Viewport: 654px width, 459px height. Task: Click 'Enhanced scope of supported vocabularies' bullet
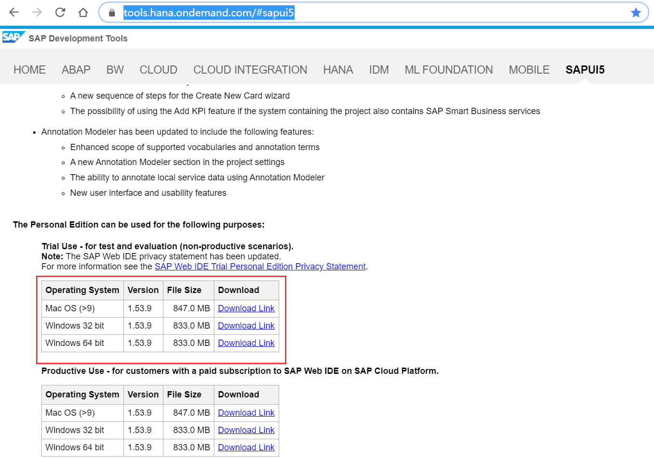(x=195, y=147)
